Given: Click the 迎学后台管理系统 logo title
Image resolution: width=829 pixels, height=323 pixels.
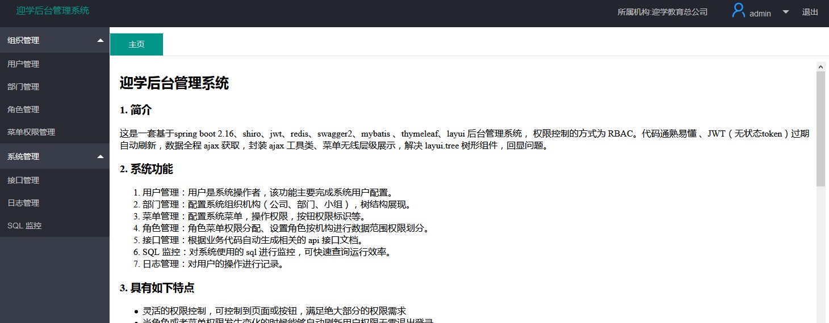Looking at the screenshot, I should 53,10.
